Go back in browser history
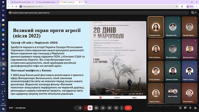 click(x=9, y=6)
